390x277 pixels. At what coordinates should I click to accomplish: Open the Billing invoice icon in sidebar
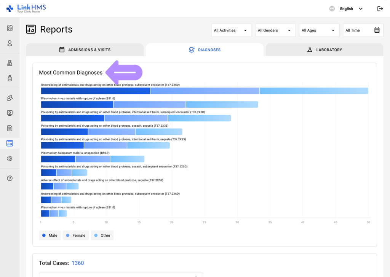pos(10,128)
